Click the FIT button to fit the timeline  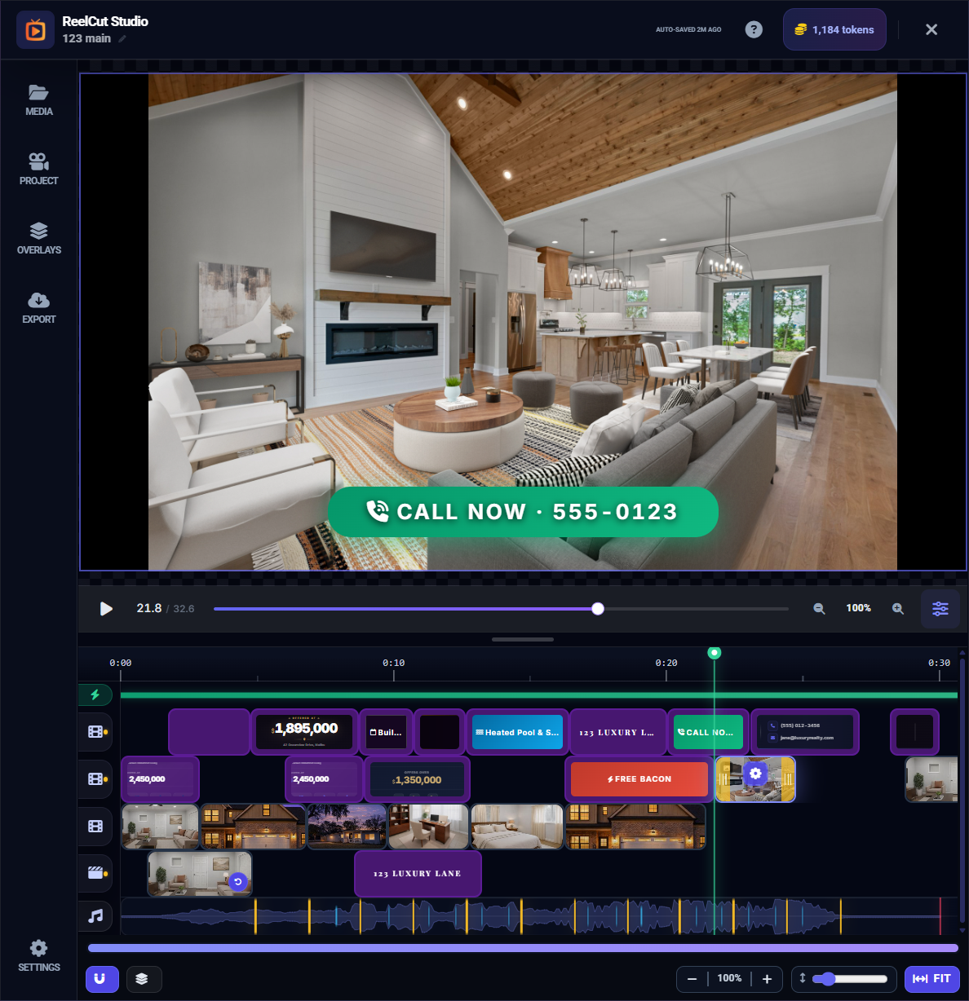932,979
